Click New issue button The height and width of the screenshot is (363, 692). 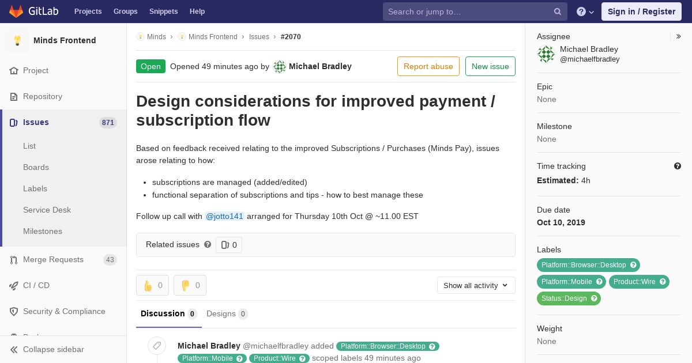490,66
